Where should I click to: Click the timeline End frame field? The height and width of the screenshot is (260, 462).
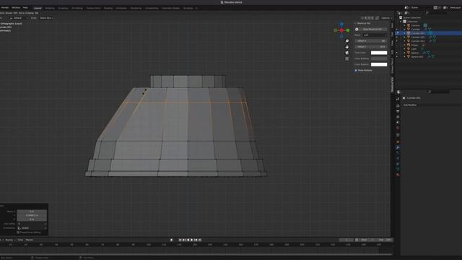point(385,240)
